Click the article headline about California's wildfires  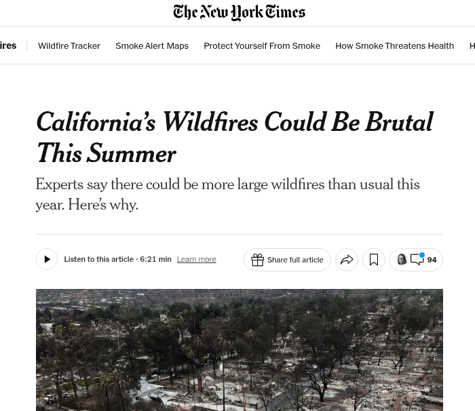pos(235,137)
